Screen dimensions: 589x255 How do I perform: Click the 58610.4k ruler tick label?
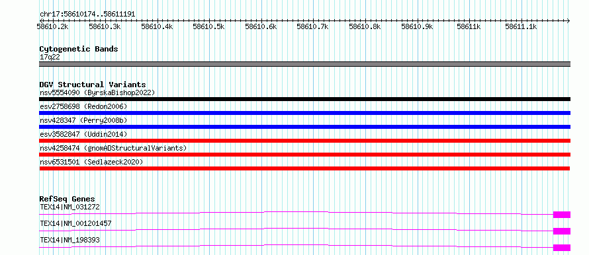(157, 26)
